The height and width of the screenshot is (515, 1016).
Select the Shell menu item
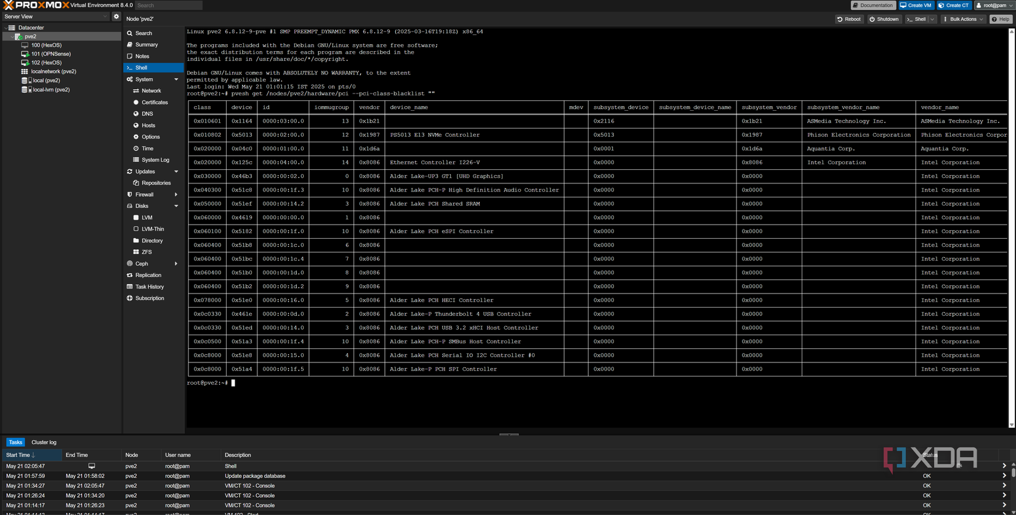coord(153,68)
